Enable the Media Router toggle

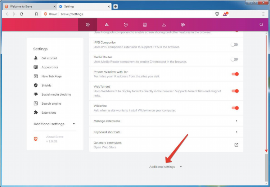234,59
